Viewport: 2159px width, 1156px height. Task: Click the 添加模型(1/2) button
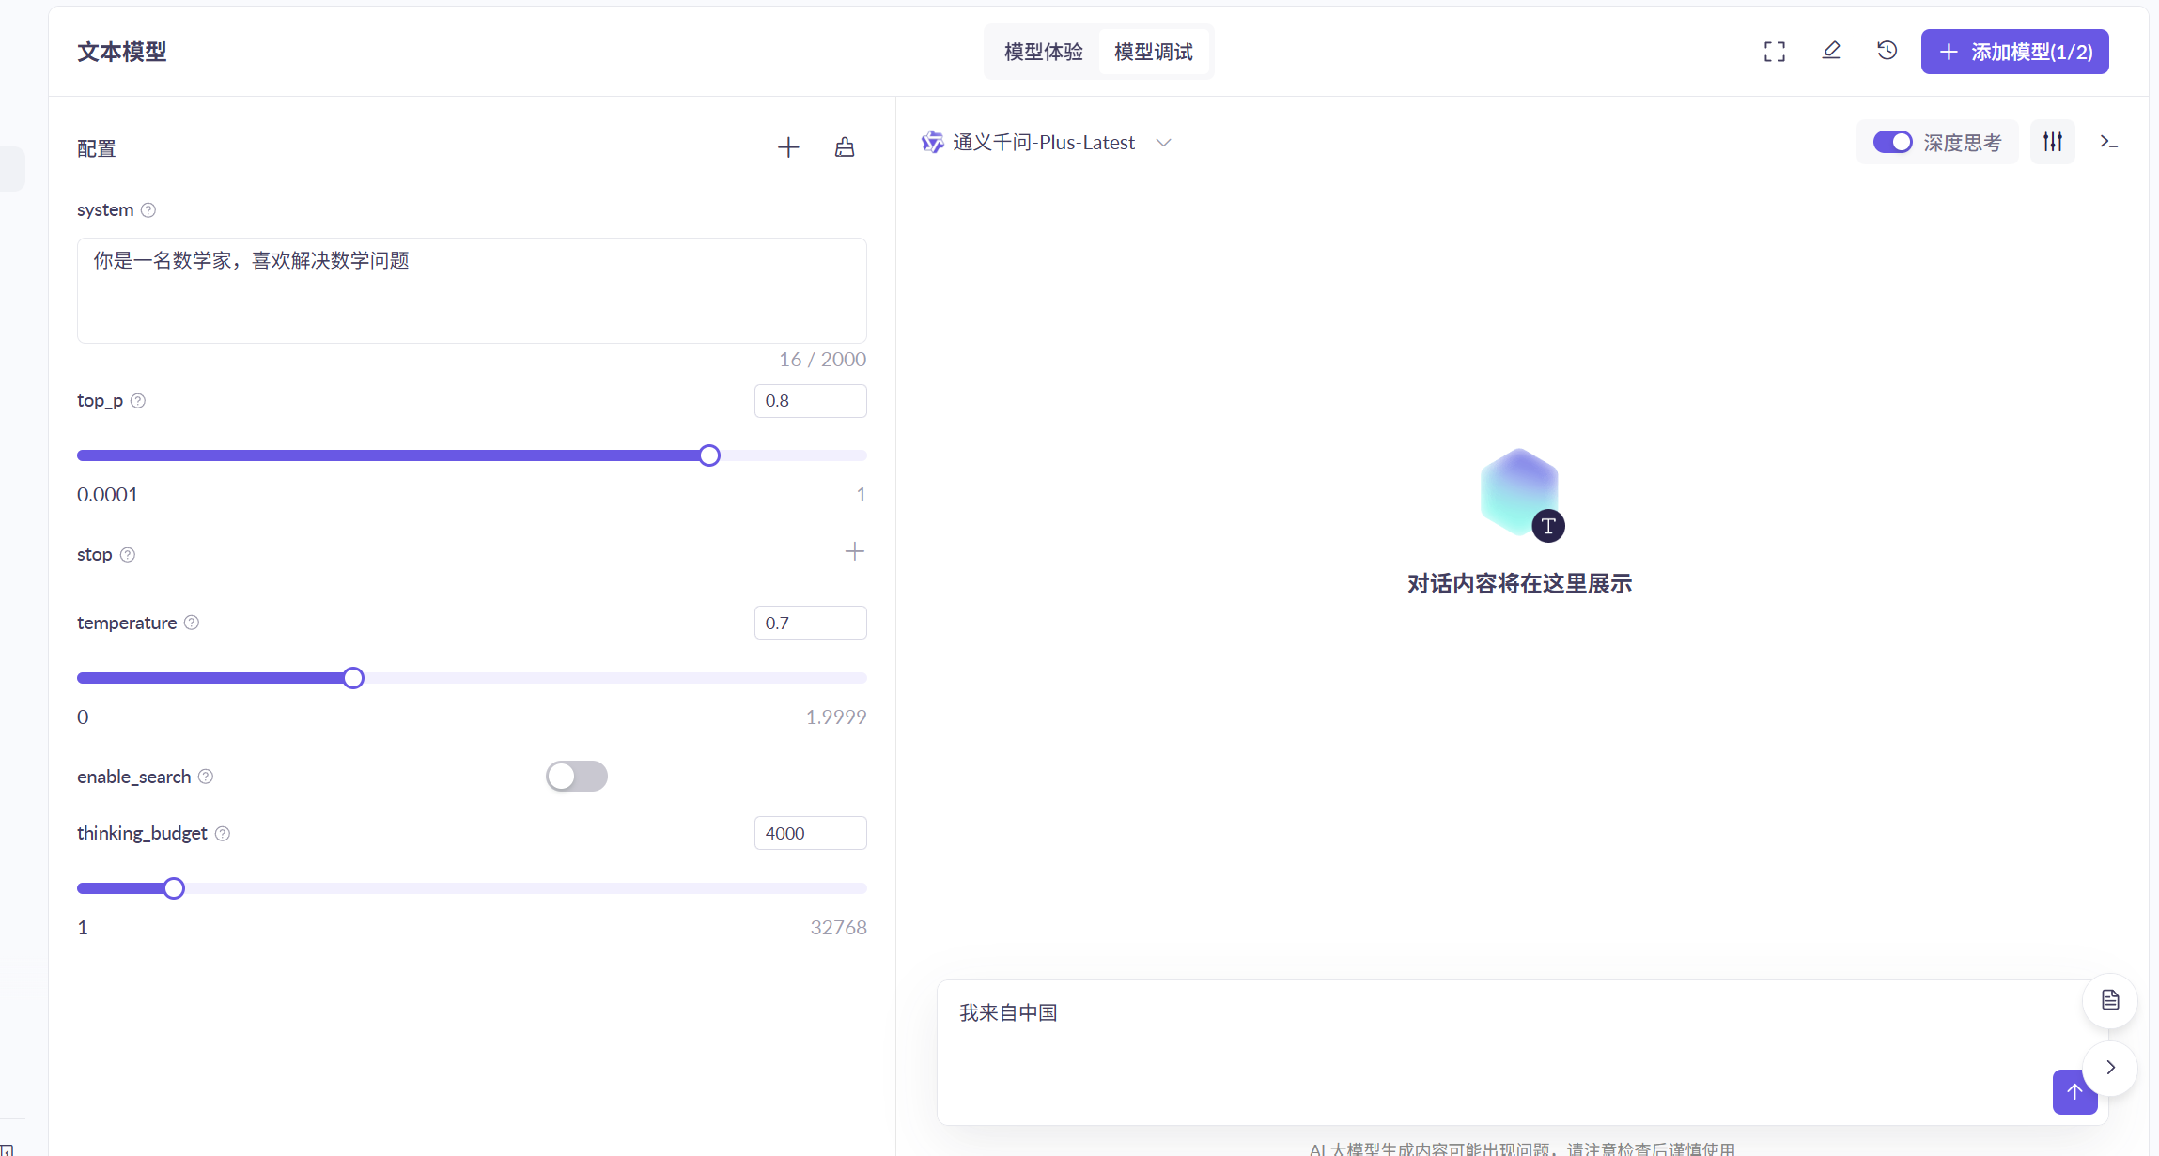pos(2014,52)
